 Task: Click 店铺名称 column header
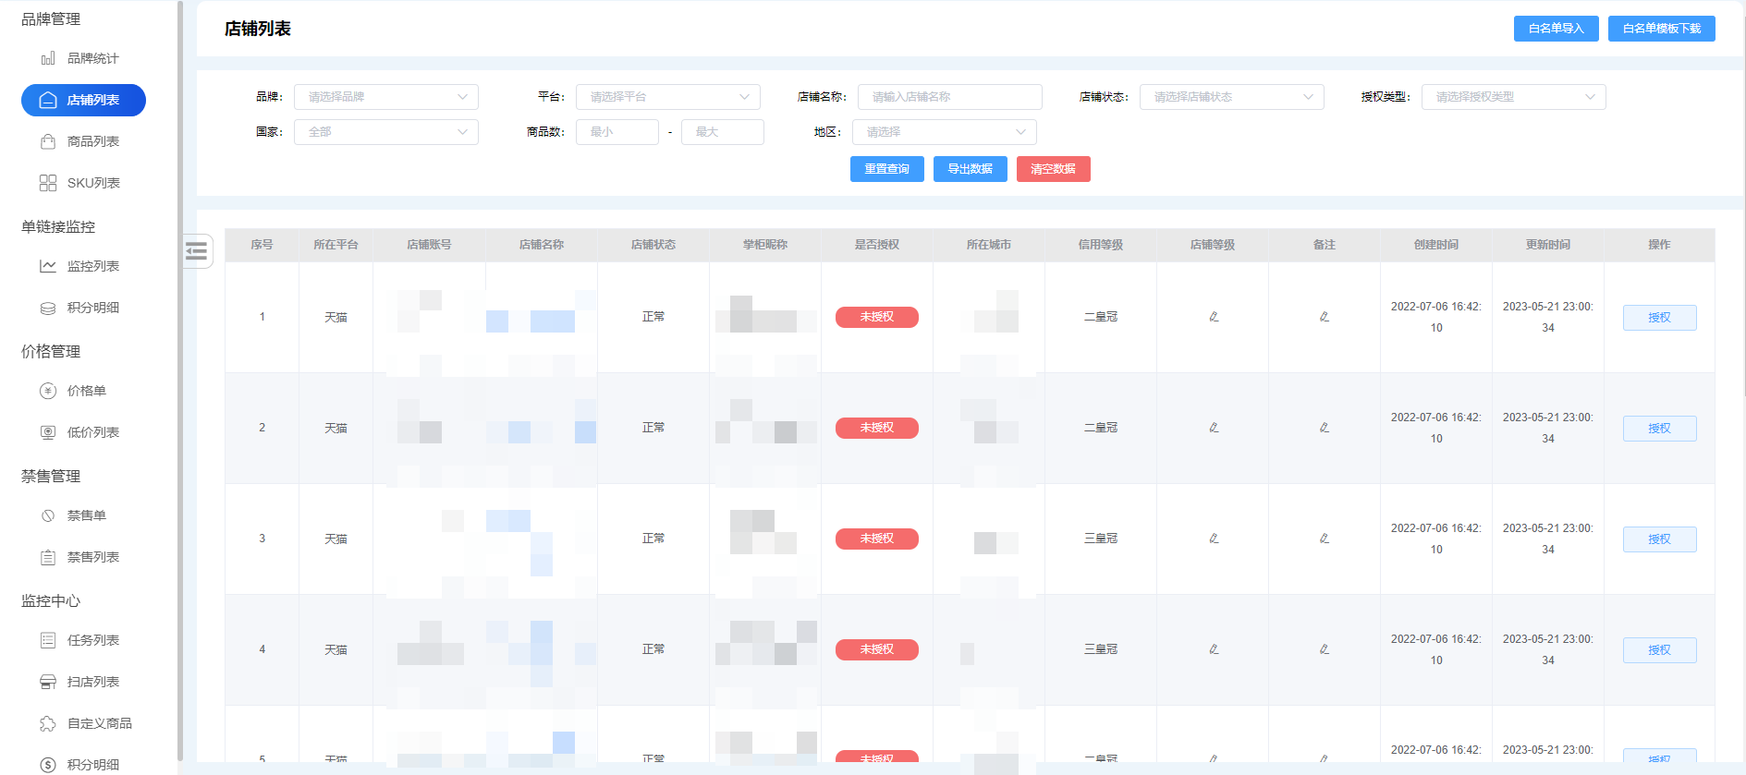[542, 245]
